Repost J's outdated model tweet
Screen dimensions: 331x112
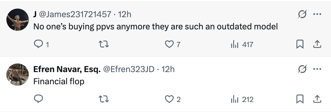coord(104,44)
